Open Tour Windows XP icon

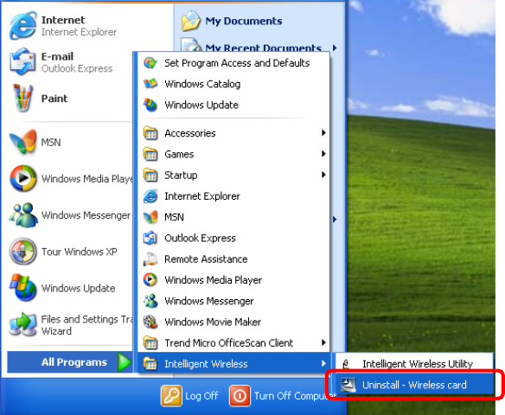(22, 251)
